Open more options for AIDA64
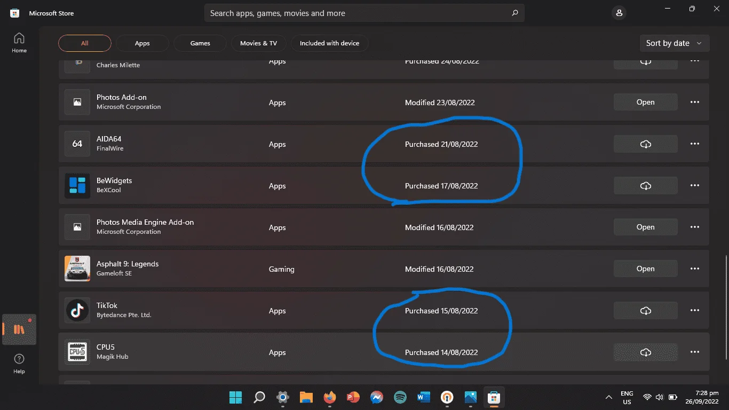The width and height of the screenshot is (729, 410). pos(695,144)
